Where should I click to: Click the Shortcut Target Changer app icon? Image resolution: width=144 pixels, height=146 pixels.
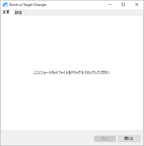tap(5, 4)
